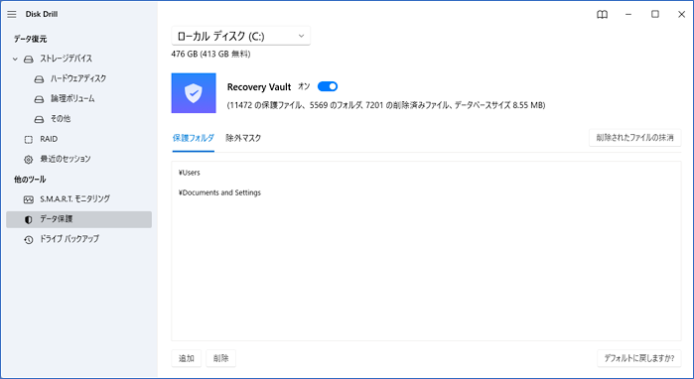Click the Recovery Vault shield tile
This screenshot has height=379, width=694.
pyautogui.click(x=194, y=93)
